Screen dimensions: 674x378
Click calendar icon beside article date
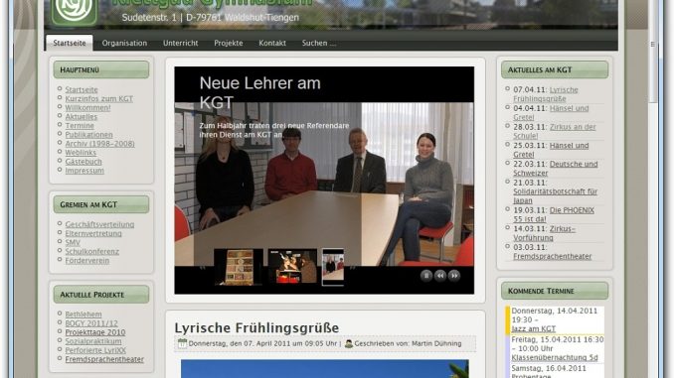tap(182, 343)
